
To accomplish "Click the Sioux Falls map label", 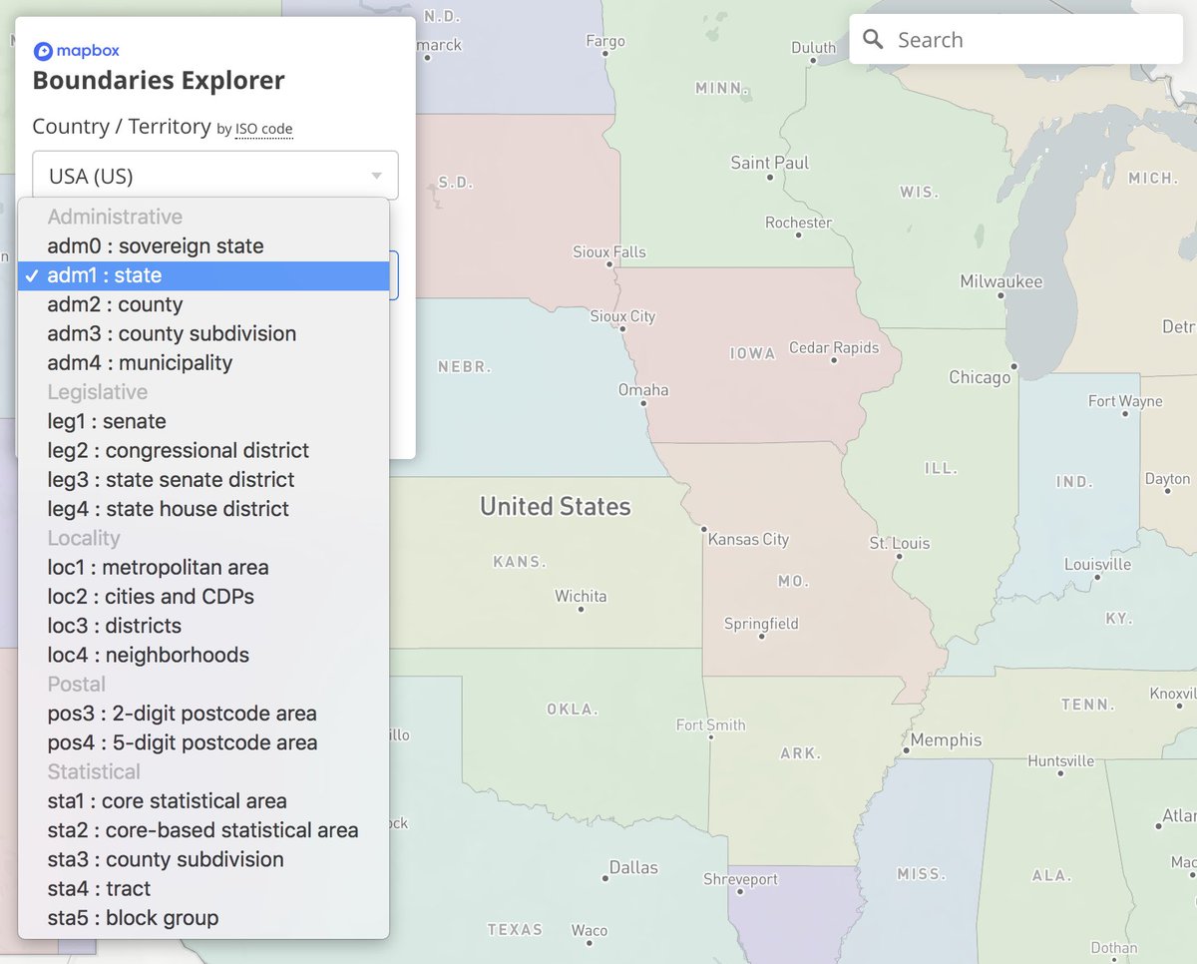I will pos(609,252).
